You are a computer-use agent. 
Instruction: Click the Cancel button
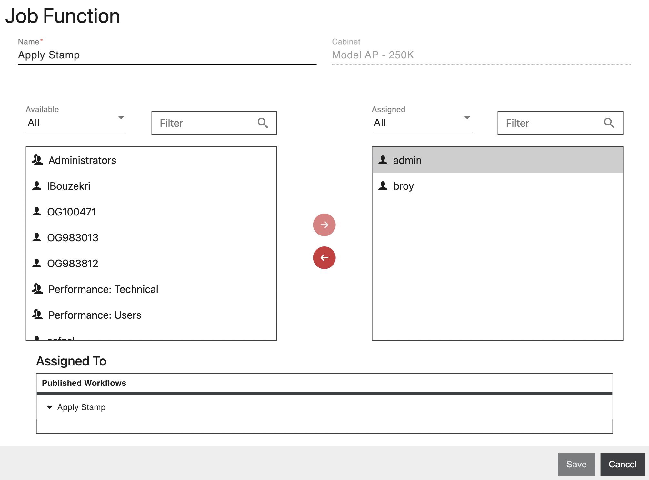pyautogui.click(x=622, y=464)
